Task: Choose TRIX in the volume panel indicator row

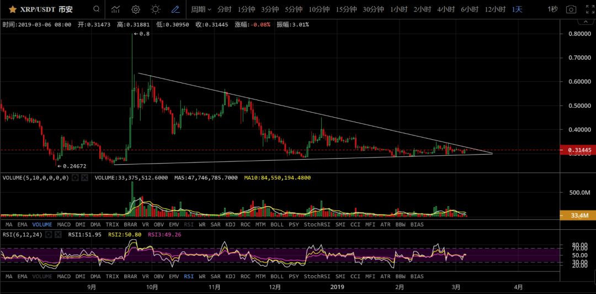Action: tap(112, 225)
